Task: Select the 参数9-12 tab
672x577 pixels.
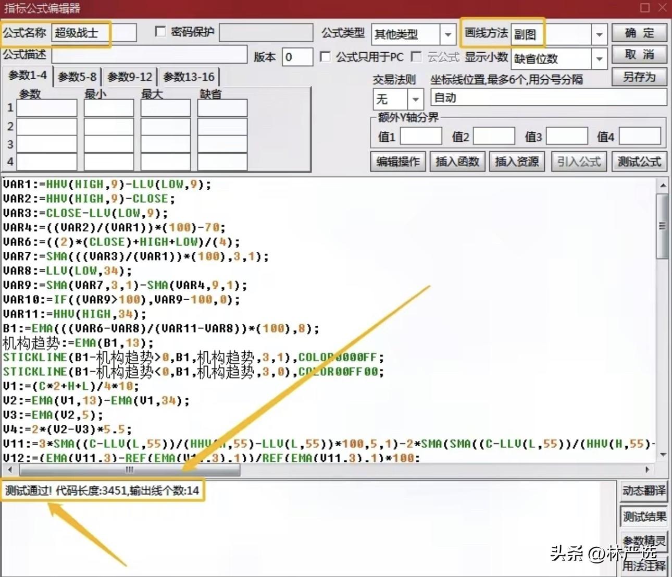Action: 130,77
